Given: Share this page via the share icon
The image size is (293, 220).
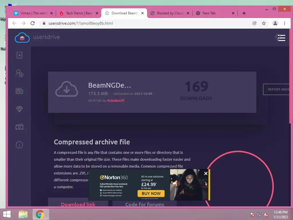Looking at the screenshot, I should [x=254, y=23].
